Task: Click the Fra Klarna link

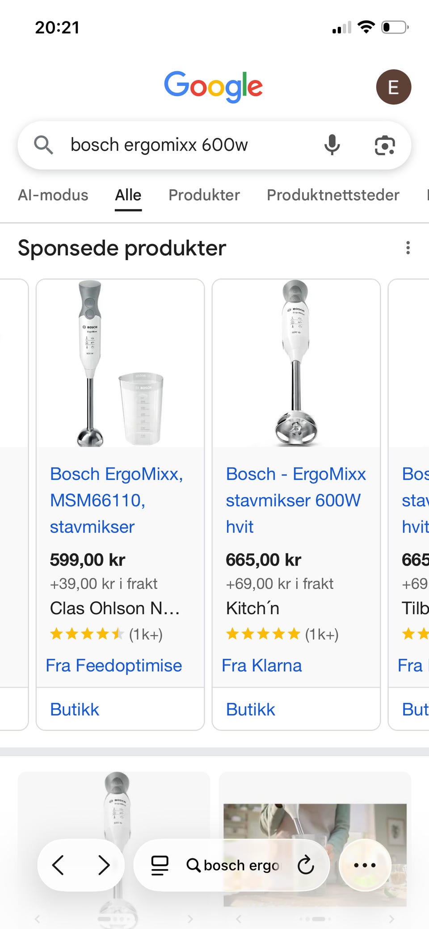Action: click(x=261, y=665)
